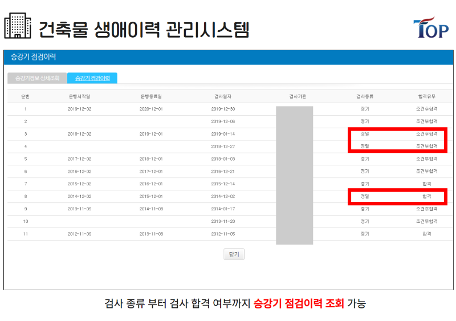Click 정밀 inspection type in row 4

click(365, 147)
